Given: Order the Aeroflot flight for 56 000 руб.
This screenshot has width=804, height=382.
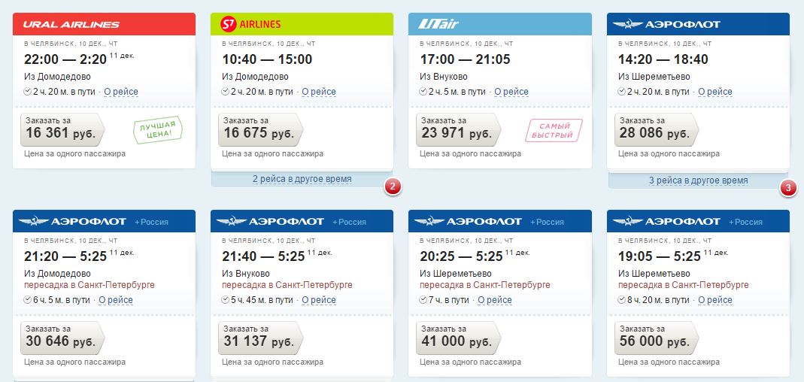Looking at the screenshot, I should pos(657,338).
